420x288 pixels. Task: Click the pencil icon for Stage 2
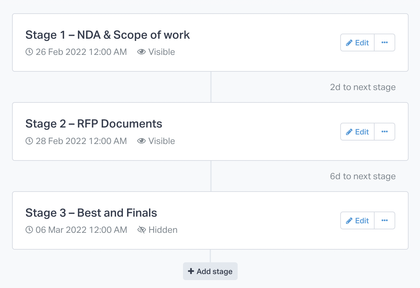(x=349, y=132)
